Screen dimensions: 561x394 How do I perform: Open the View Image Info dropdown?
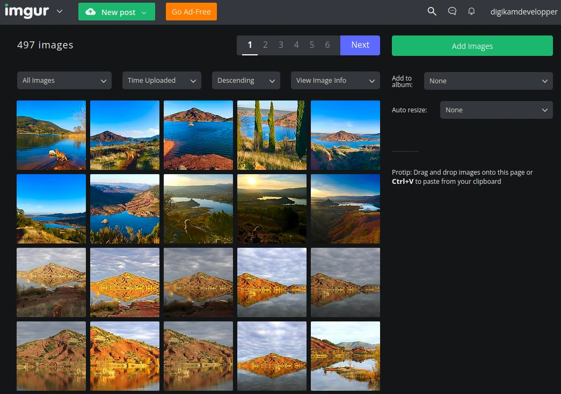tap(335, 81)
